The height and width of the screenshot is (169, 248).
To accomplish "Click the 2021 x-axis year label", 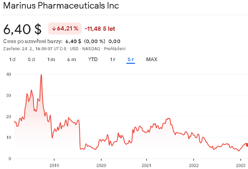I will pyautogui.click(x=147, y=164).
